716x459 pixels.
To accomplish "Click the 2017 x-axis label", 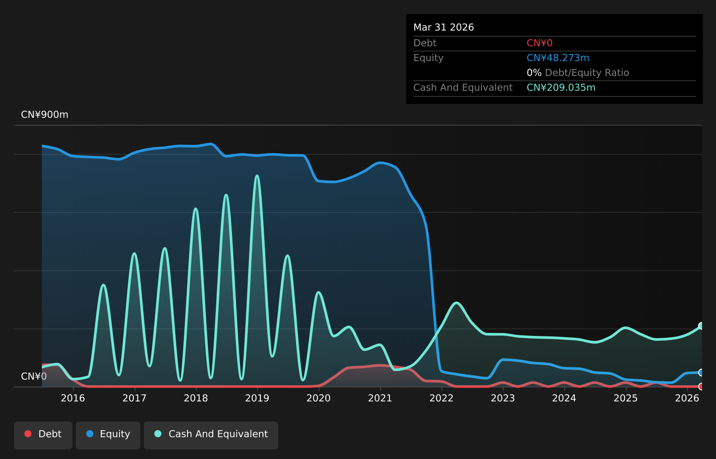I will [x=134, y=398].
